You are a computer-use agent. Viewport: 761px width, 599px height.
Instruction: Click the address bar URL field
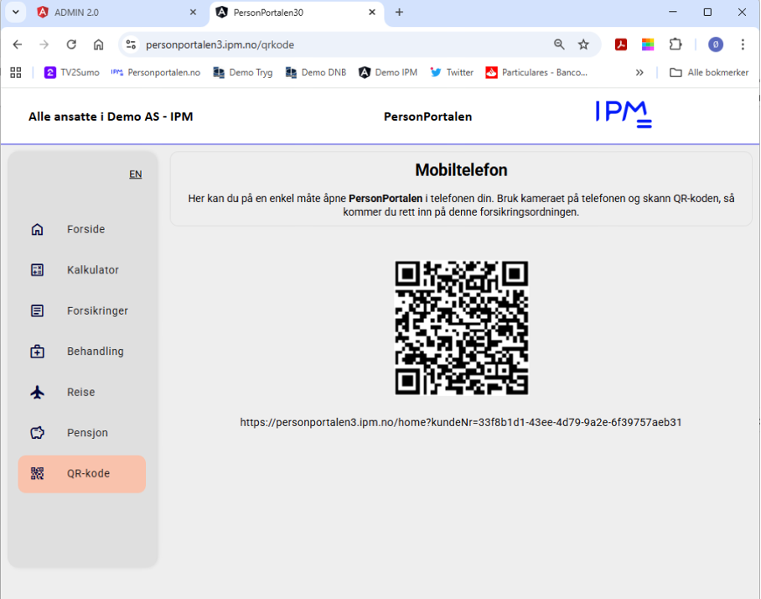coord(335,44)
